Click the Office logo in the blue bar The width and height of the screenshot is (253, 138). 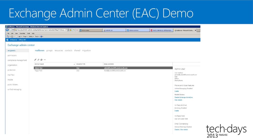(x=7, y=40)
